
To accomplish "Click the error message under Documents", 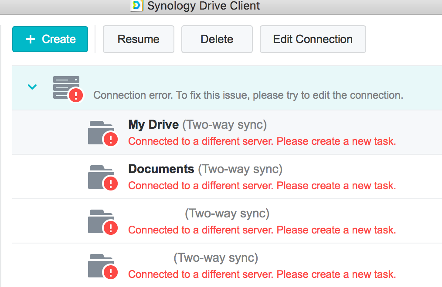I will 262,186.
